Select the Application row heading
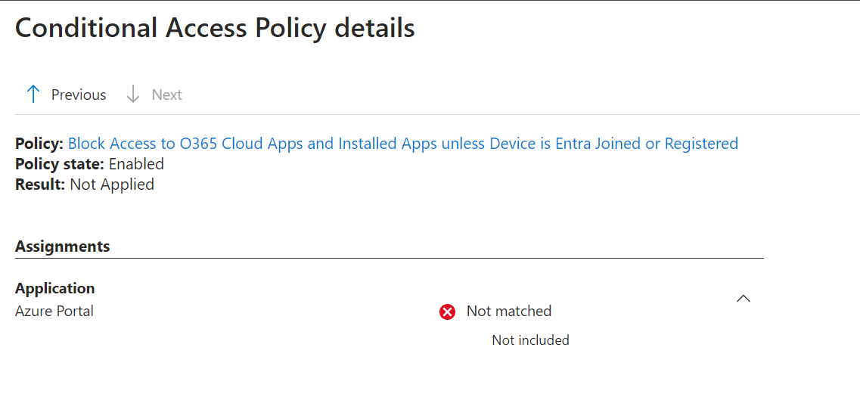This screenshot has height=400, width=860. click(x=54, y=288)
